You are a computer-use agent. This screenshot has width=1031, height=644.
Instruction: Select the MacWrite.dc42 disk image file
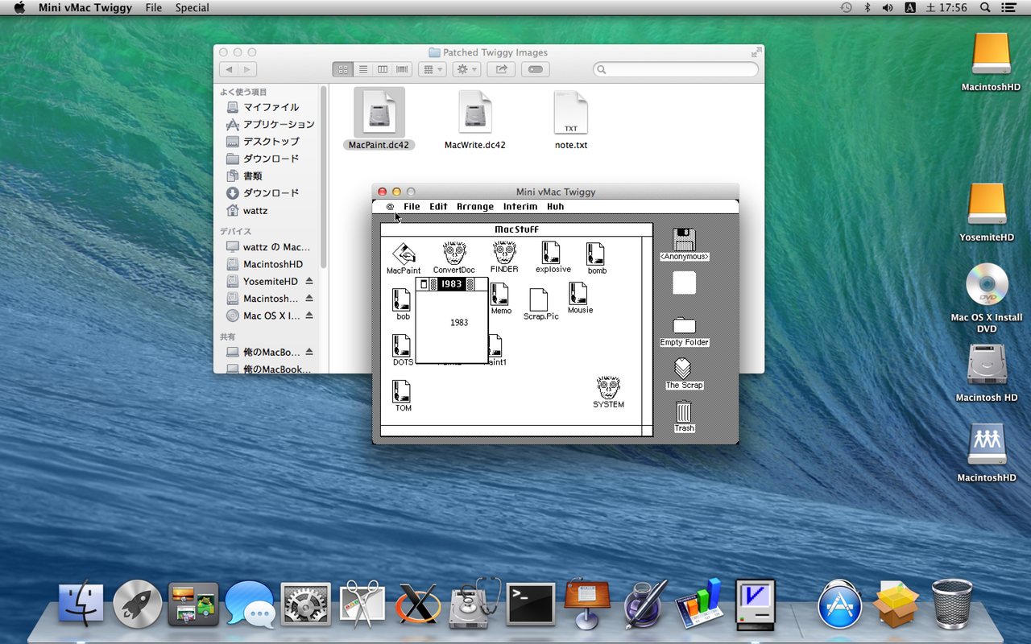[475, 113]
